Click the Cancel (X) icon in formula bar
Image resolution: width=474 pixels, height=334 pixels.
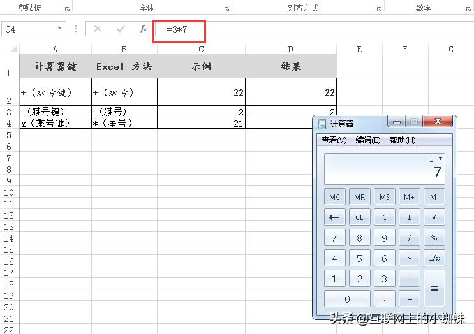point(98,29)
